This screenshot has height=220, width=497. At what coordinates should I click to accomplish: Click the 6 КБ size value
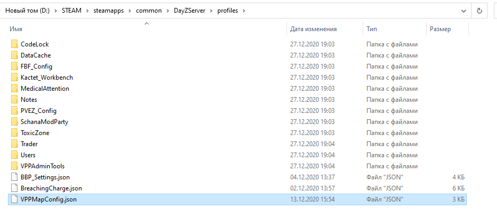click(x=458, y=188)
